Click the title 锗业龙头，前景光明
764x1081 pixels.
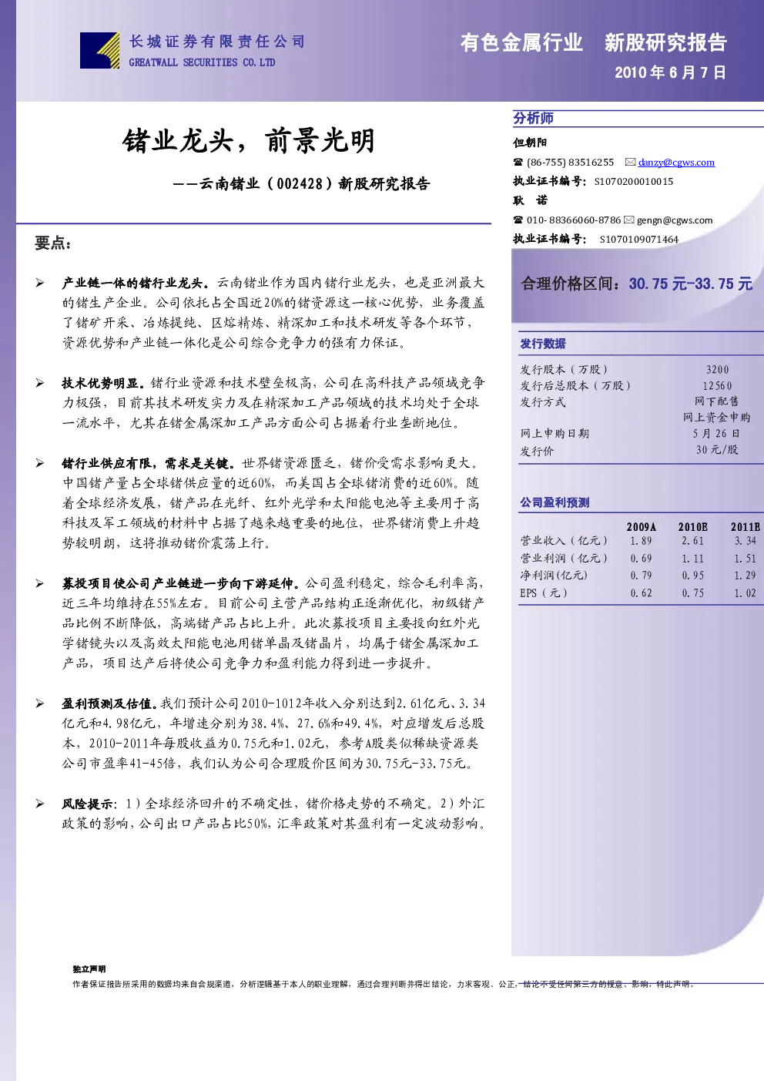[x=249, y=141]
